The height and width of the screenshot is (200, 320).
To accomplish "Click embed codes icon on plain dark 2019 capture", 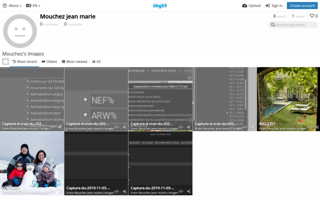I will tap(116, 191).
